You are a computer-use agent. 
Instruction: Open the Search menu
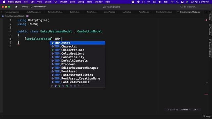click(48, 2)
